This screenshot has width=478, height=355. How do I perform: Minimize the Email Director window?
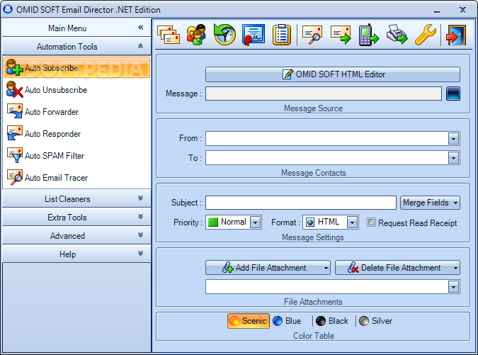(x=437, y=11)
